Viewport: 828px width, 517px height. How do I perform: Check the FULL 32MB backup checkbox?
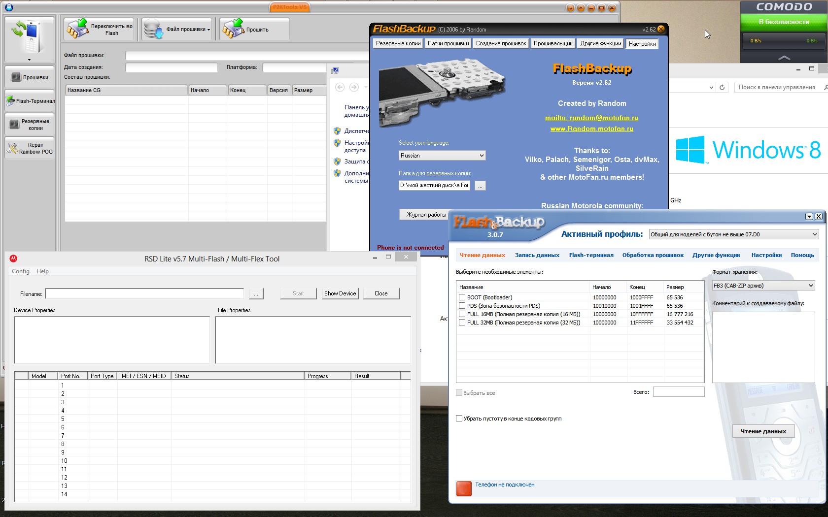462,323
